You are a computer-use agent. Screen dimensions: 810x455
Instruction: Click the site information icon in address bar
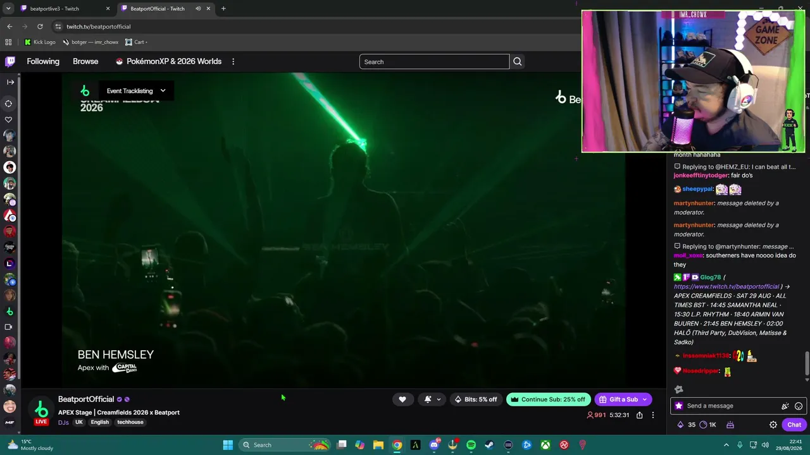tap(58, 27)
